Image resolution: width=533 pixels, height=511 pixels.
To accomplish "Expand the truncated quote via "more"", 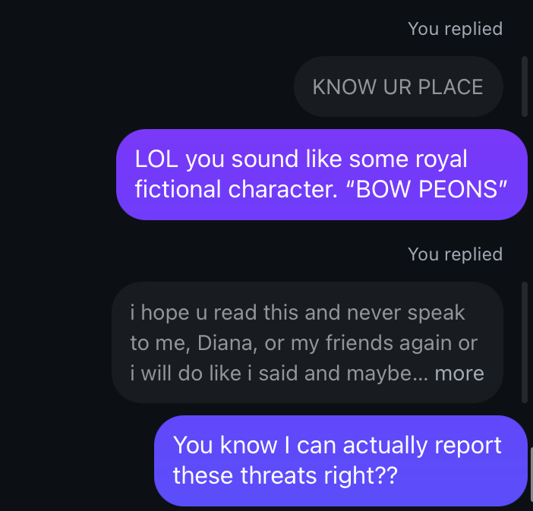I will tap(459, 374).
